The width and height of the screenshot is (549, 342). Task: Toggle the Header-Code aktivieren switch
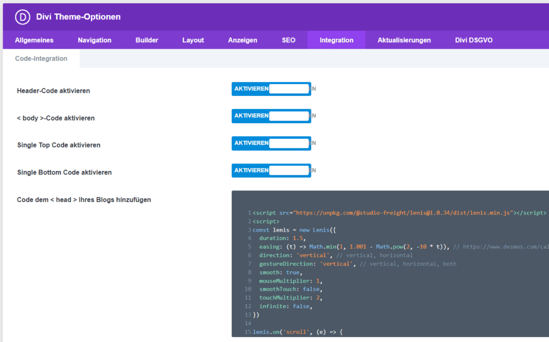(271, 89)
